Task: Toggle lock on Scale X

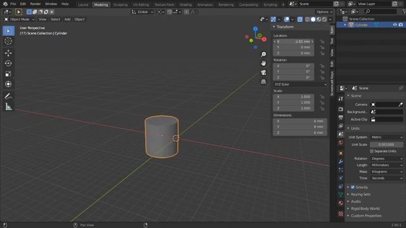Action: tap(322, 97)
